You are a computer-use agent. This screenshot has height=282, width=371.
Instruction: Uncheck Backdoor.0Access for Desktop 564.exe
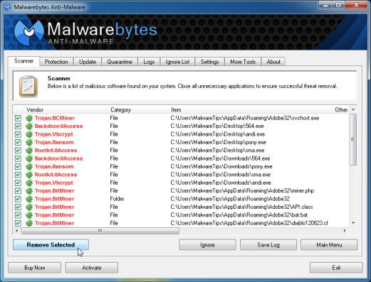18,126
